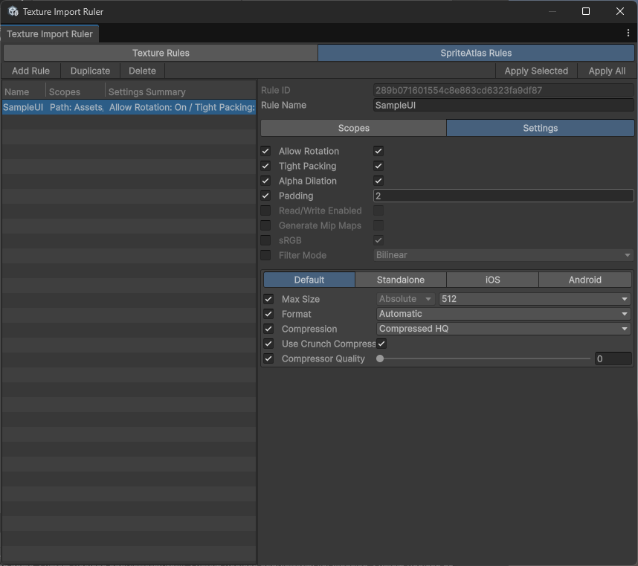Enable override for Read/Write Enabled
638x566 pixels.
pos(265,210)
